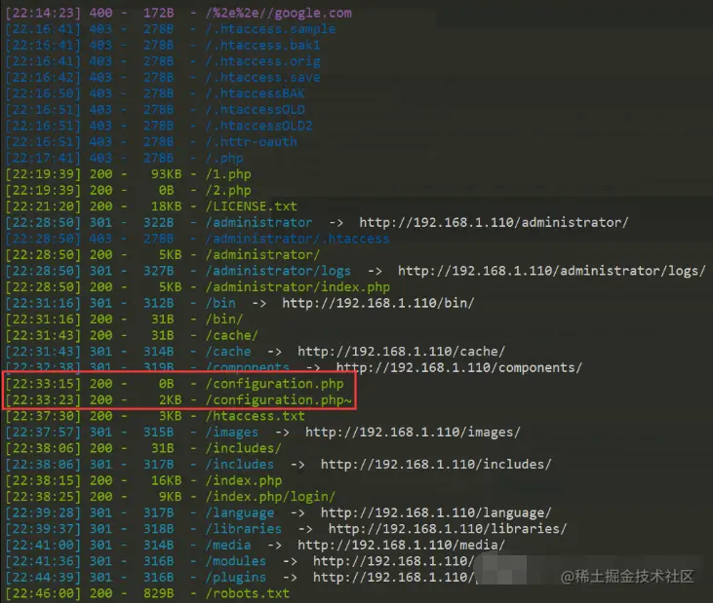Click the /administrator/index.php path
The height and width of the screenshot is (603, 713).
tap(297, 287)
